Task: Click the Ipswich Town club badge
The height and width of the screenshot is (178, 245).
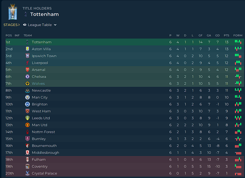Action: 28,56
